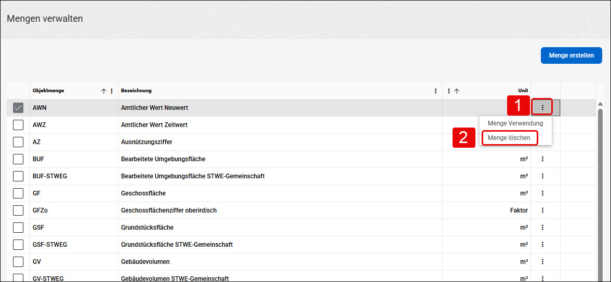Choose Menge löschen from context menu
Screen dimensions: 611x282
(509, 138)
